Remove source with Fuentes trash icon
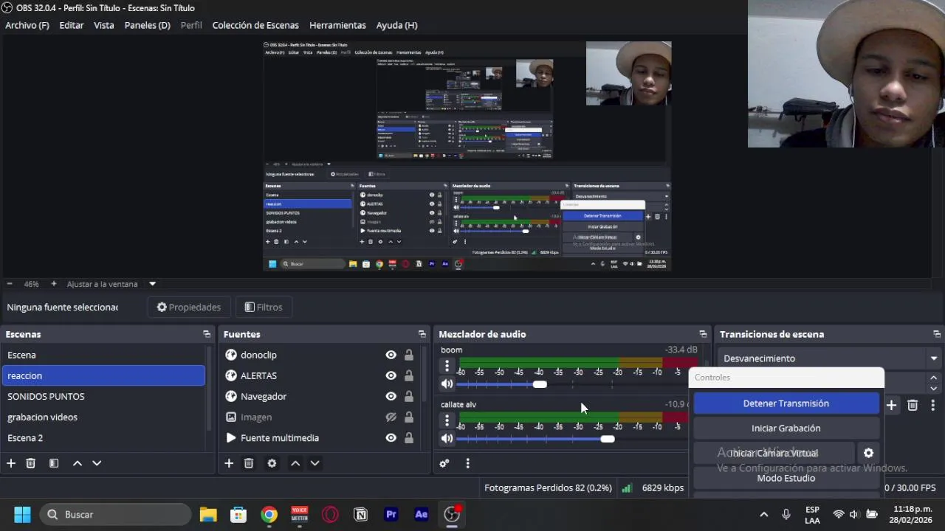This screenshot has height=531, width=945. click(249, 463)
